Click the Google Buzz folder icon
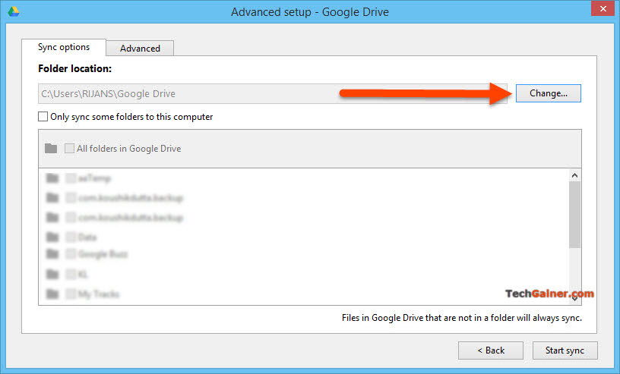Viewport: 620px width, 374px height. coord(52,255)
